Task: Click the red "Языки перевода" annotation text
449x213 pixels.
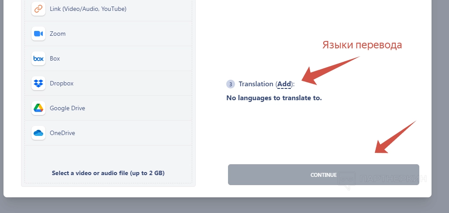Action: [362, 45]
